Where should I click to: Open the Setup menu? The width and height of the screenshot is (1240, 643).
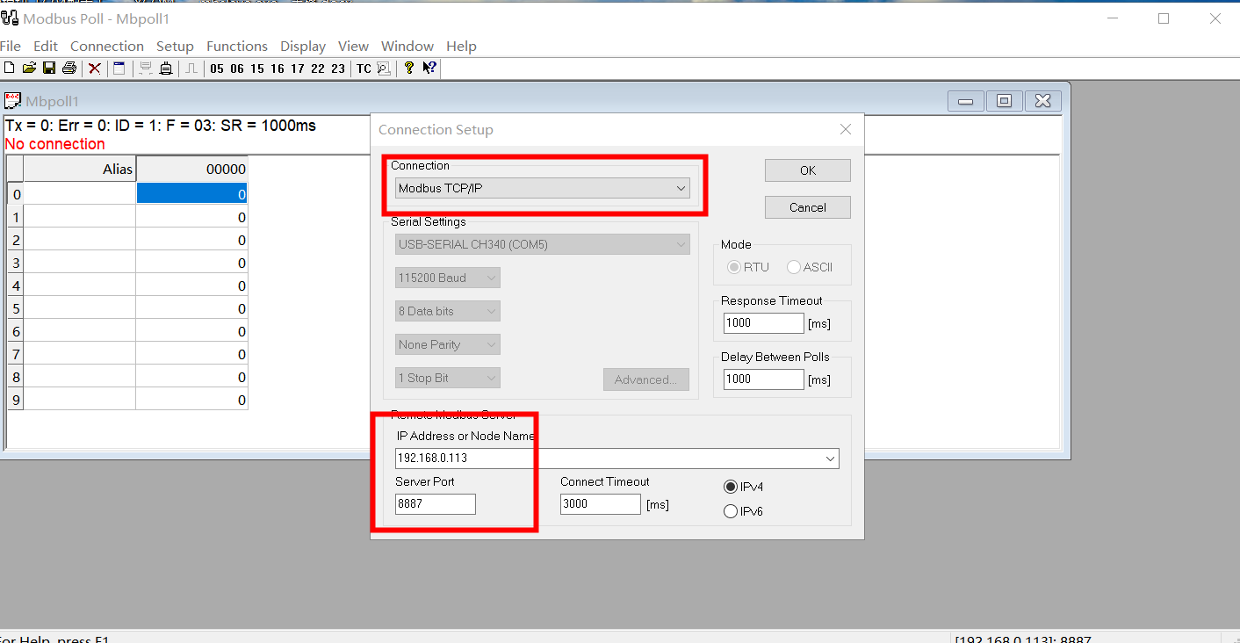click(175, 47)
